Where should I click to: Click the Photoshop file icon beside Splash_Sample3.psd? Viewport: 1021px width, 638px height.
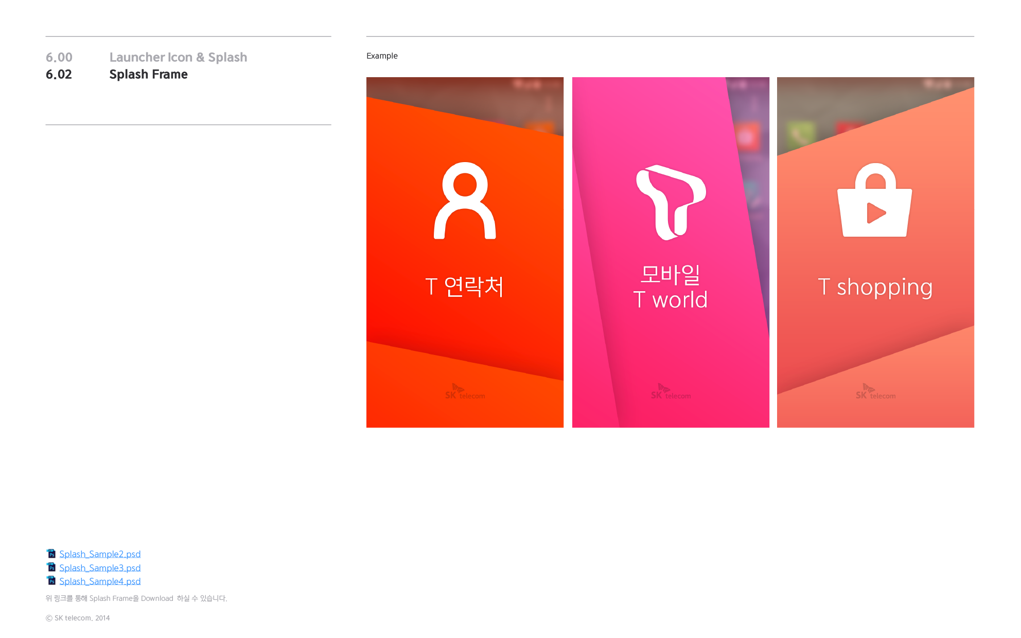51,567
